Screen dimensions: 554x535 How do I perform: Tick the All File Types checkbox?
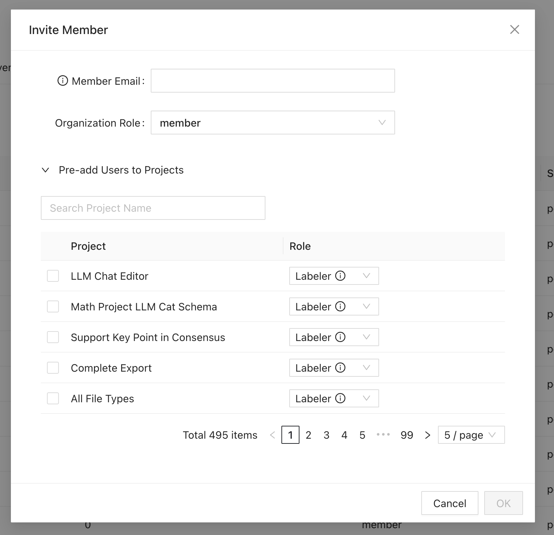(53, 399)
